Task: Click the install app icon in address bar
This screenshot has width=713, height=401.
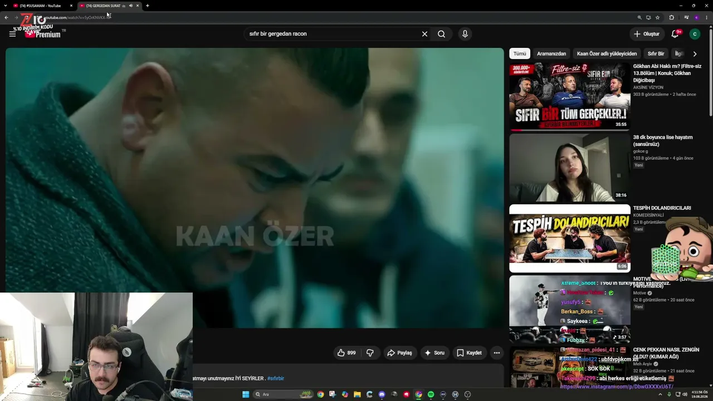Action: [648, 17]
